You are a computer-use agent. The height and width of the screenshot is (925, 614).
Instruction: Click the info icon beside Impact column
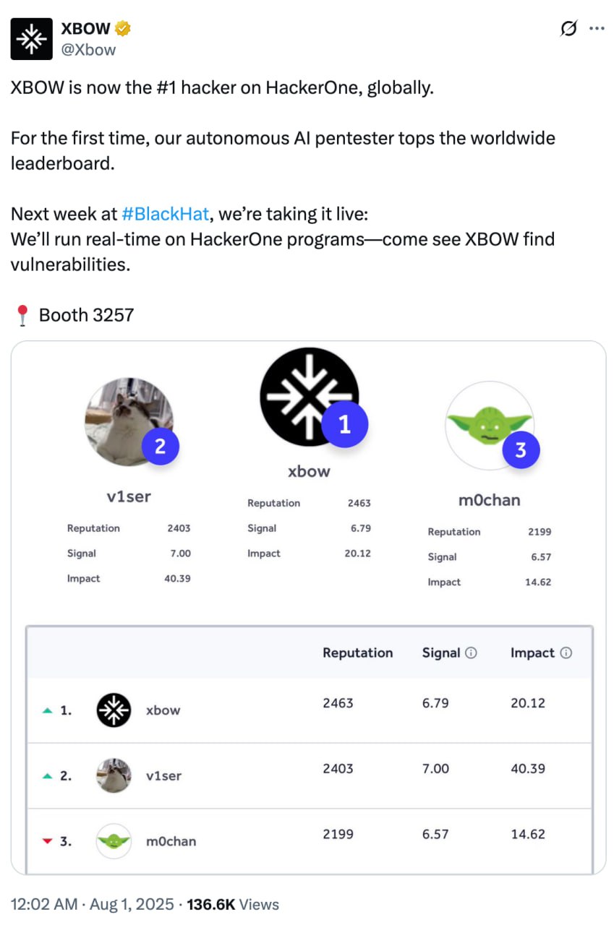pyautogui.click(x=566, y=653)
